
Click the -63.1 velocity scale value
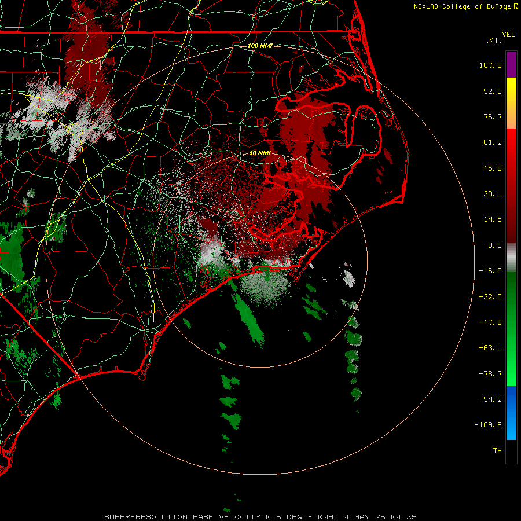490,348
